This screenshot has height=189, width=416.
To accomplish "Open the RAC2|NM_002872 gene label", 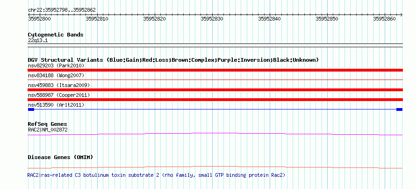I will coord(48,130).
